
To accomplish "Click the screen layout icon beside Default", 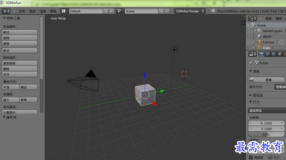I will [64, 11].
